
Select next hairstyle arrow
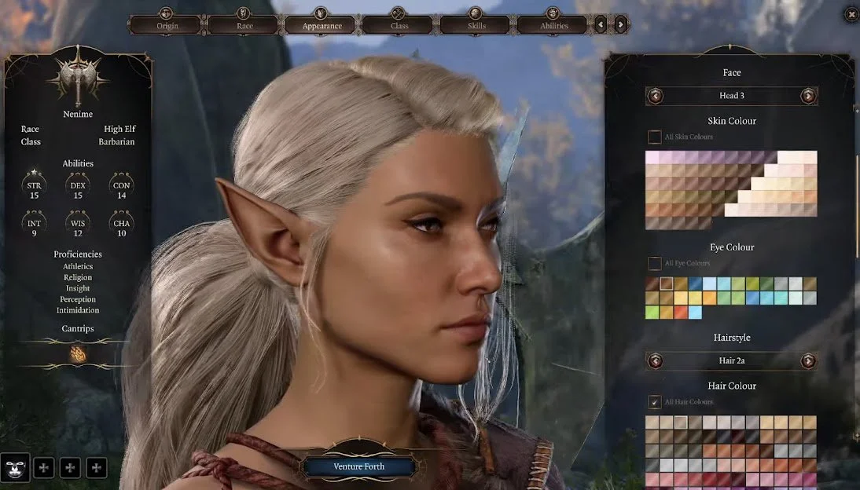[808, 360]
